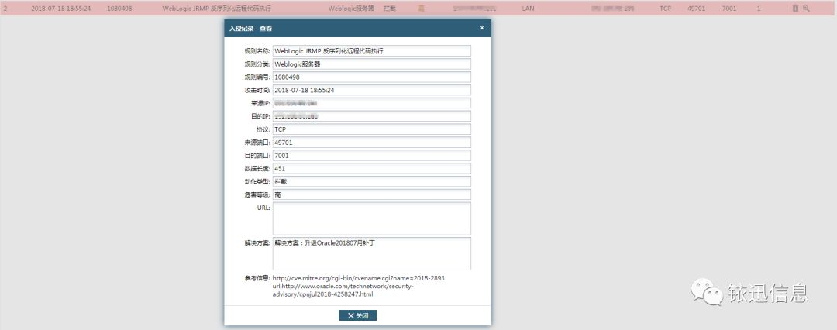This screenshot has width=837, height=330.
Task: Click the 协议 field showing TCP
Action: [371, 129]
